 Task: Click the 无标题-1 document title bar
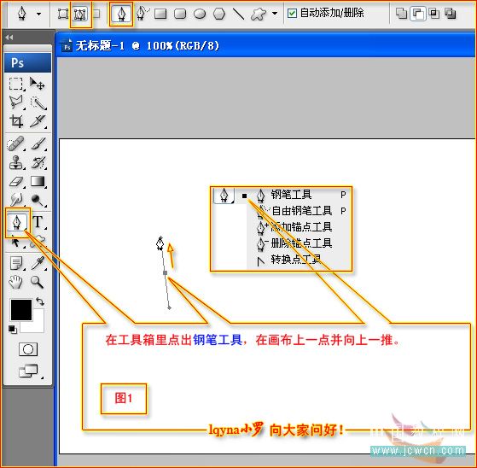point(265,46)
